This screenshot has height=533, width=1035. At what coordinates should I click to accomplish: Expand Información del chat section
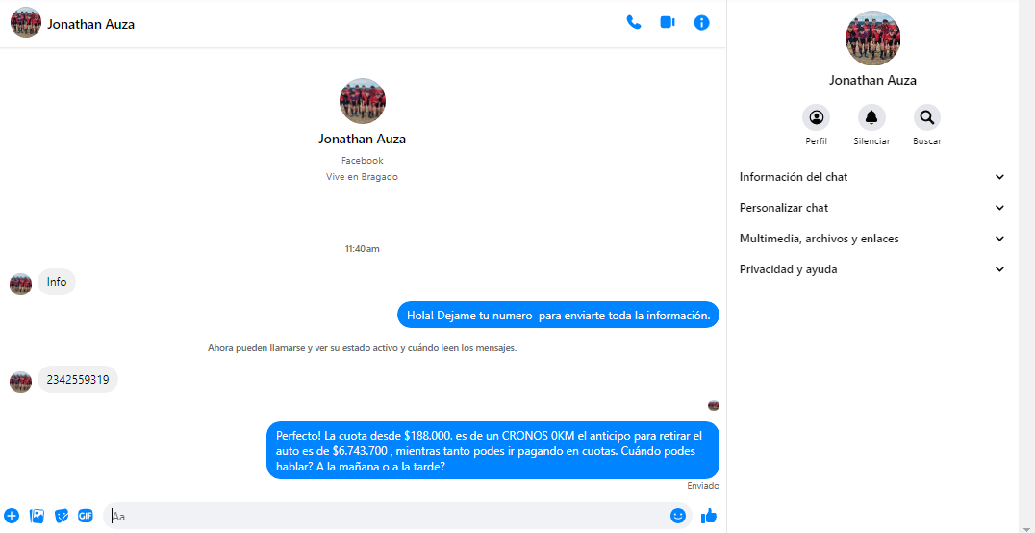tap(871, 177)
